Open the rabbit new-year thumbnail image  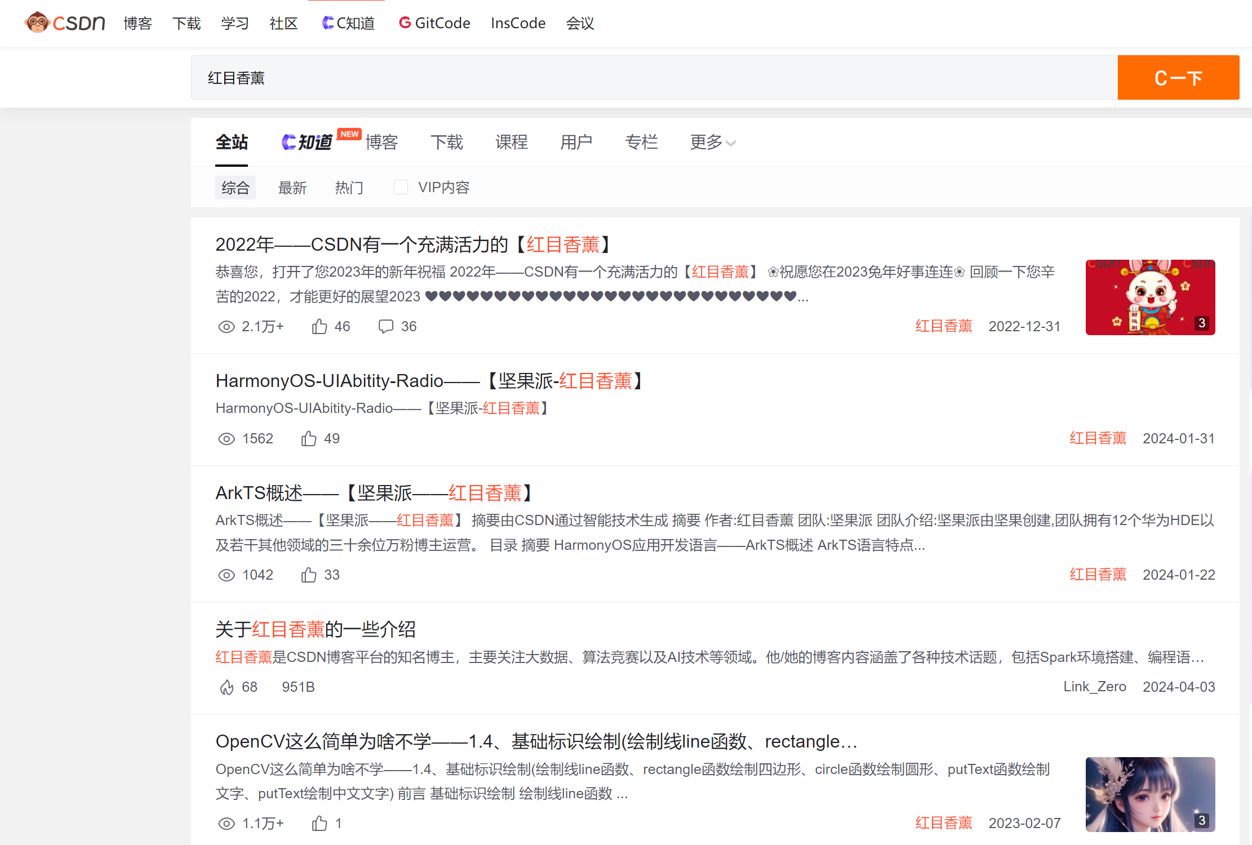[x=1150, y=297]
